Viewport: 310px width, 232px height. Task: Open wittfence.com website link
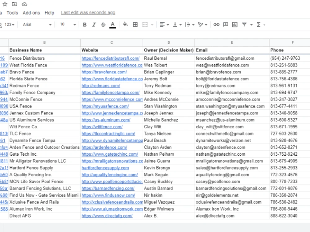tap(102, 127)
